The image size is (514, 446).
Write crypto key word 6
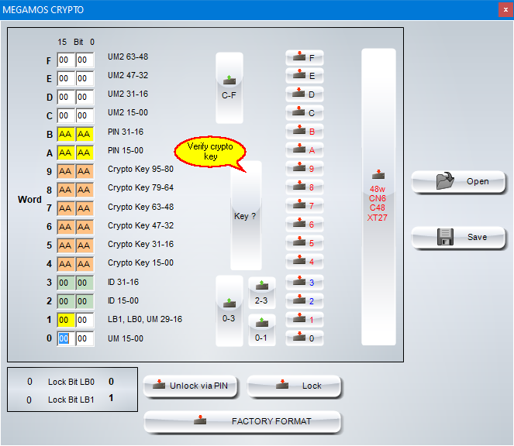(305, 225)
